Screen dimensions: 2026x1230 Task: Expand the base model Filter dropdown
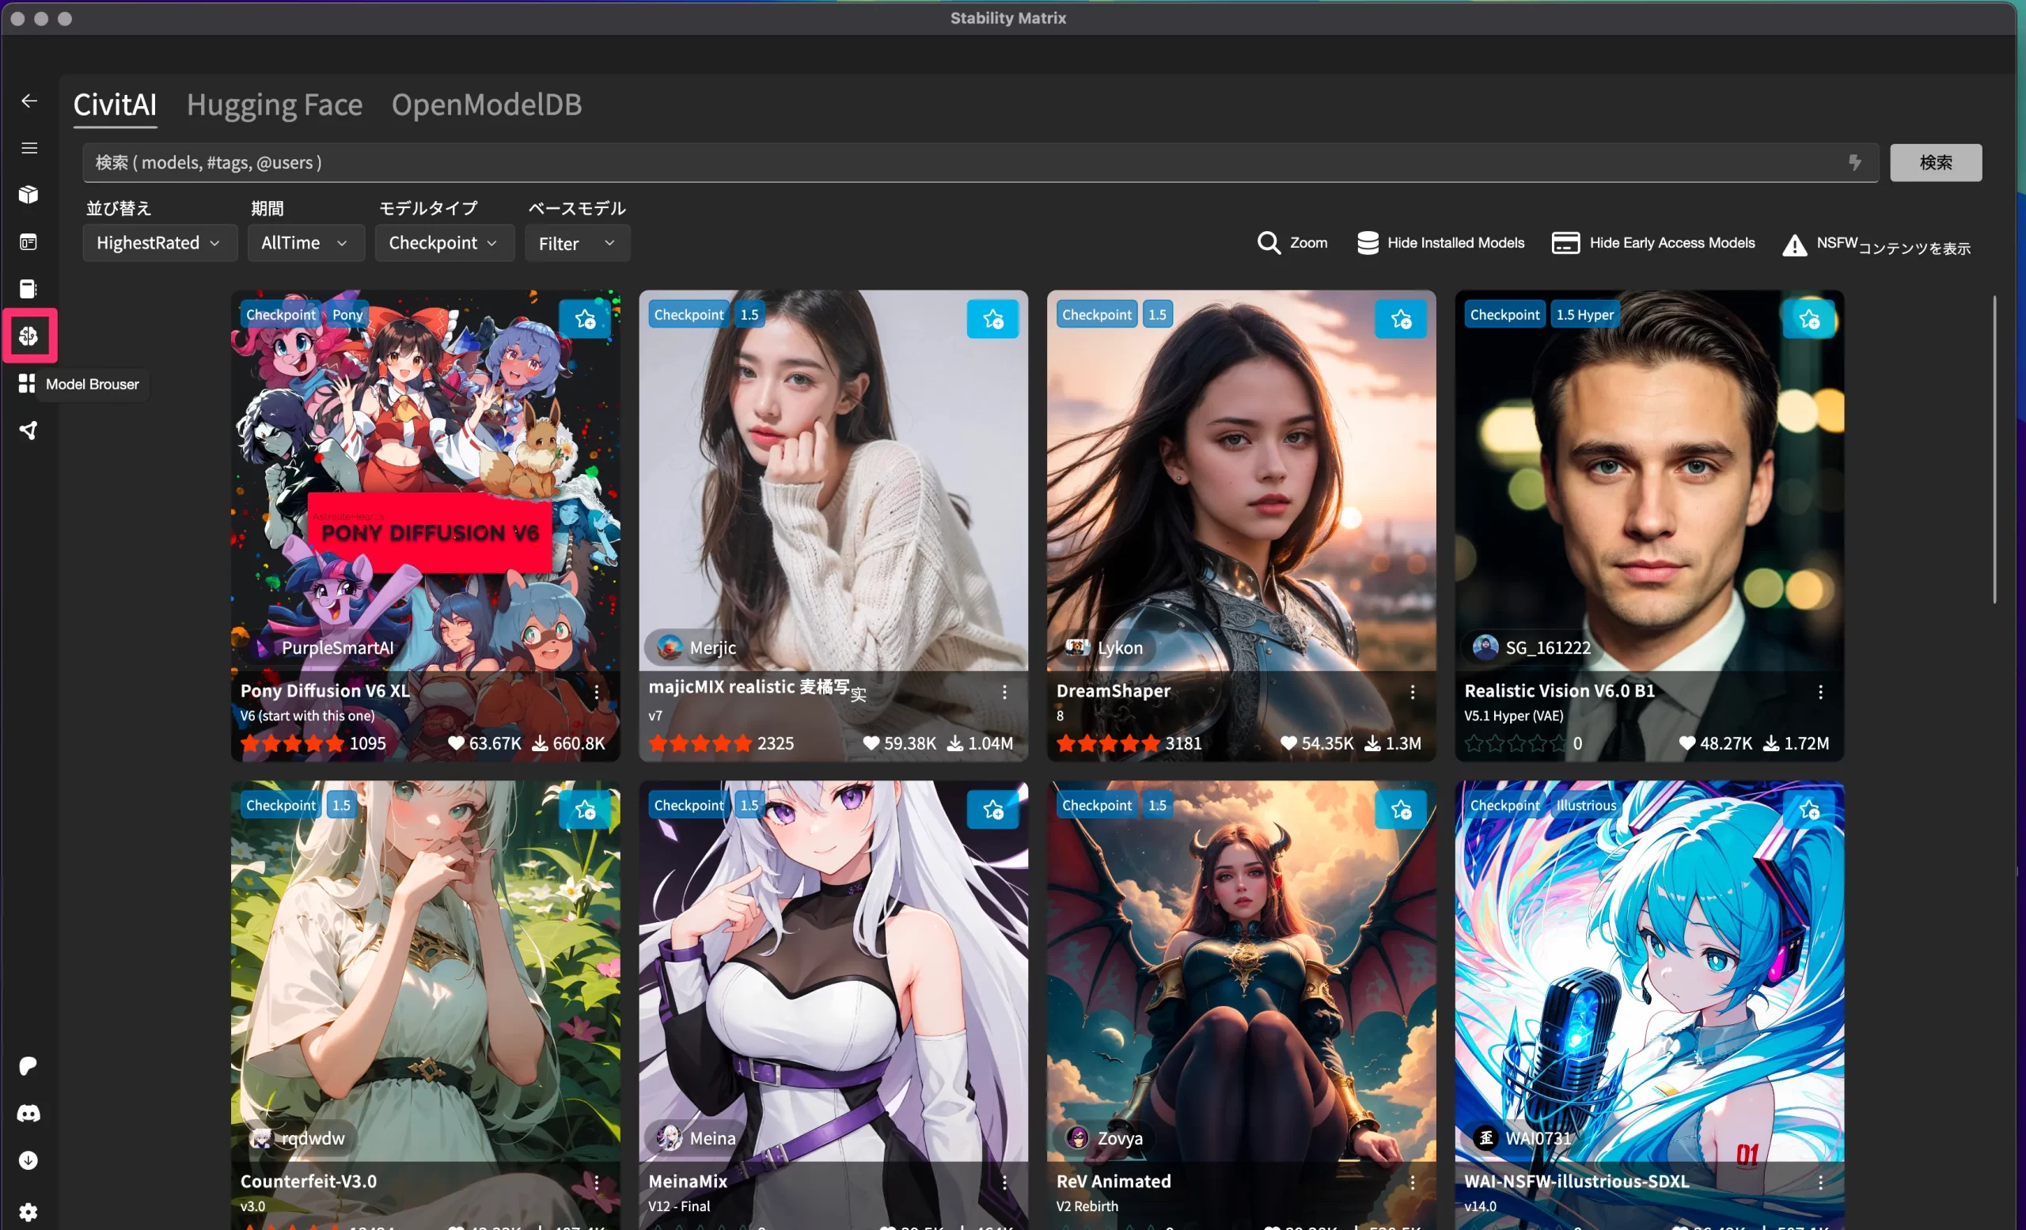point(577,242)
